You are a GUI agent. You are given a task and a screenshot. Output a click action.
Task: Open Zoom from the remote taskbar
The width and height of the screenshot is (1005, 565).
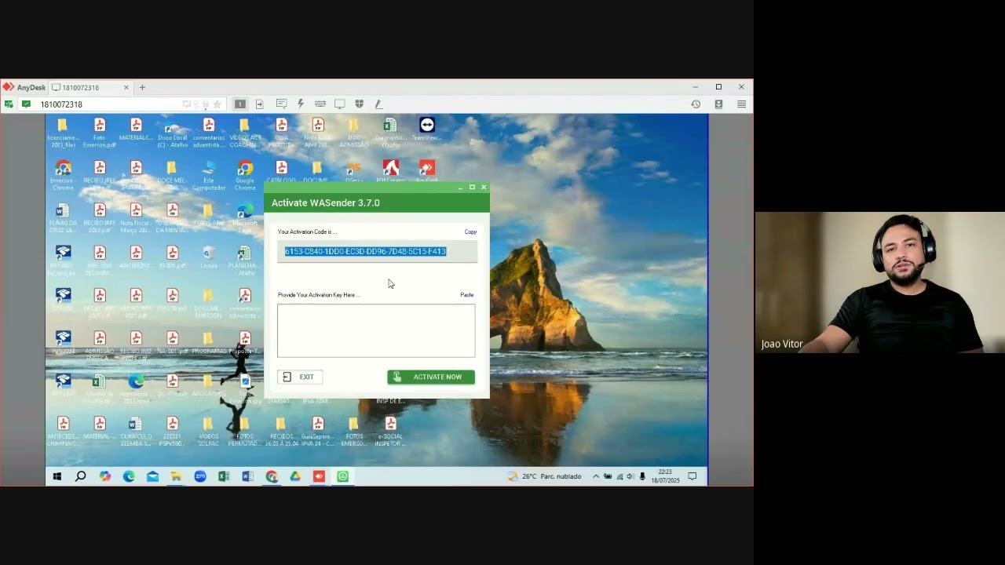(200, 476)
